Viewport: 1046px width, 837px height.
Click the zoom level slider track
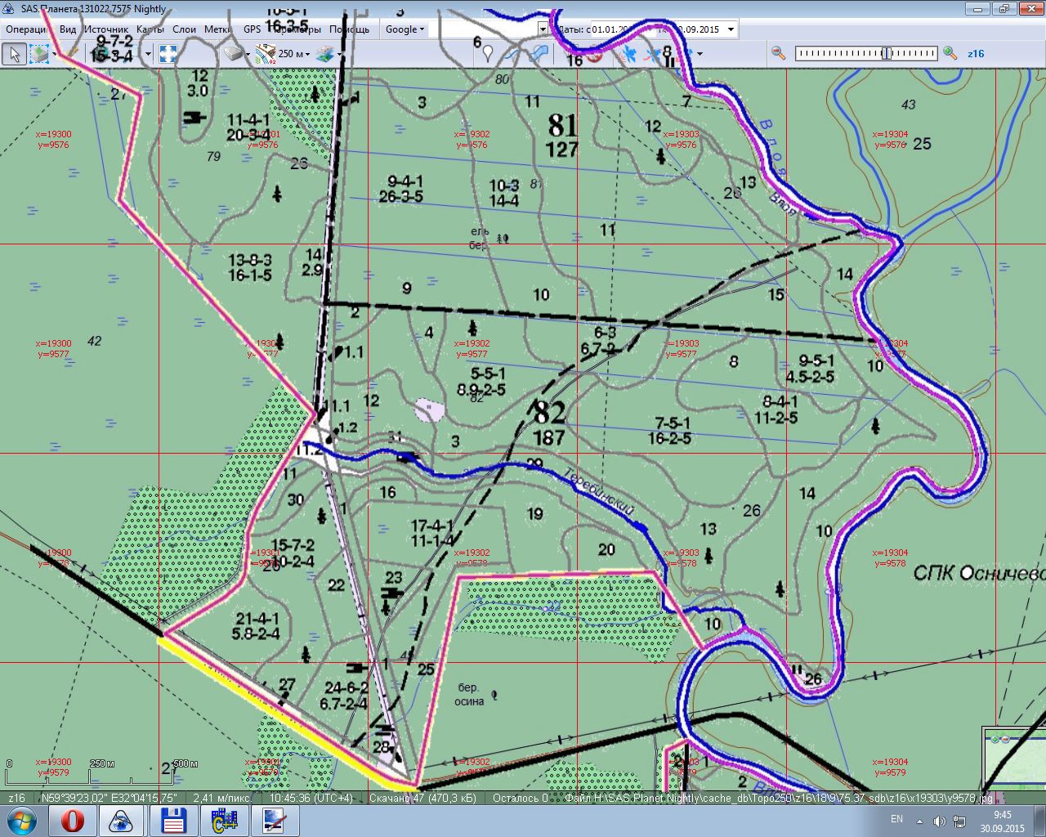coord(866,53)
